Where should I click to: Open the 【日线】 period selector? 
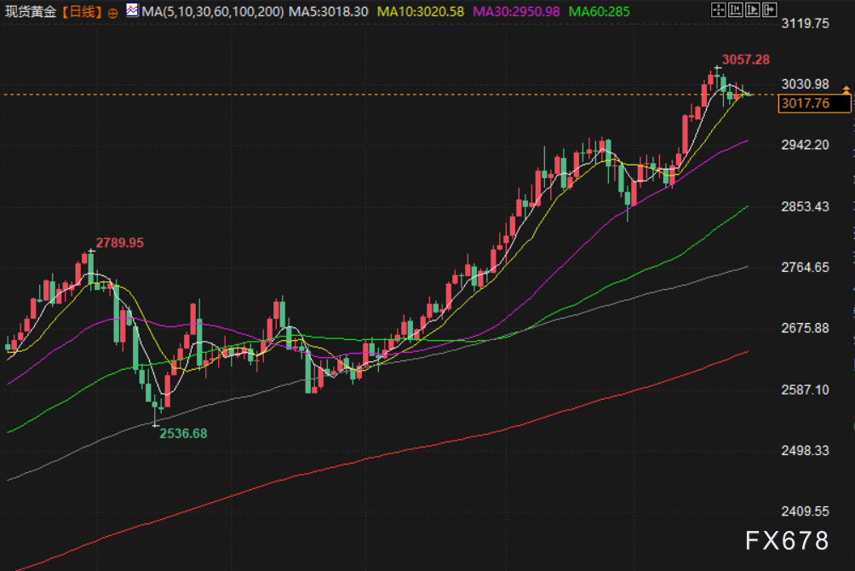pyautogui.click(x=82, y=12)
